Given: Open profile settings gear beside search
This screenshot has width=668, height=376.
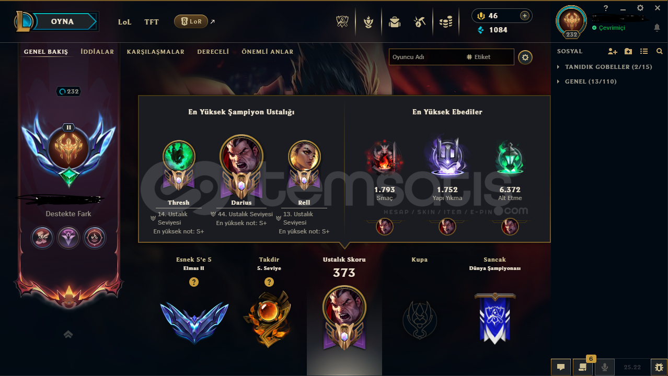Looking at the screenshot, I should 525,57.
